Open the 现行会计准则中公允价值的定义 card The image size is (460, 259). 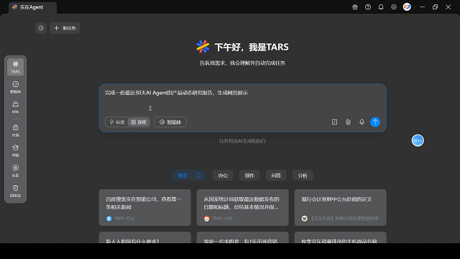340,208
